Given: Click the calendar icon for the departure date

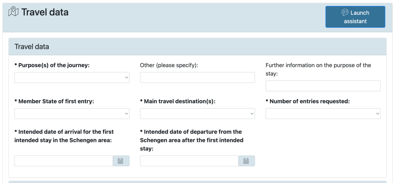Looking at the screenshot, I should click(x=246, y=161).
